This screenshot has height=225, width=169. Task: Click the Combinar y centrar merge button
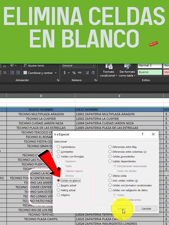(x=40, y=73)
